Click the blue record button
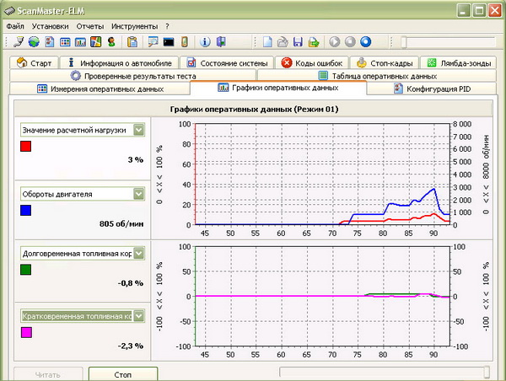506x381 pixels. click(366, 42)
